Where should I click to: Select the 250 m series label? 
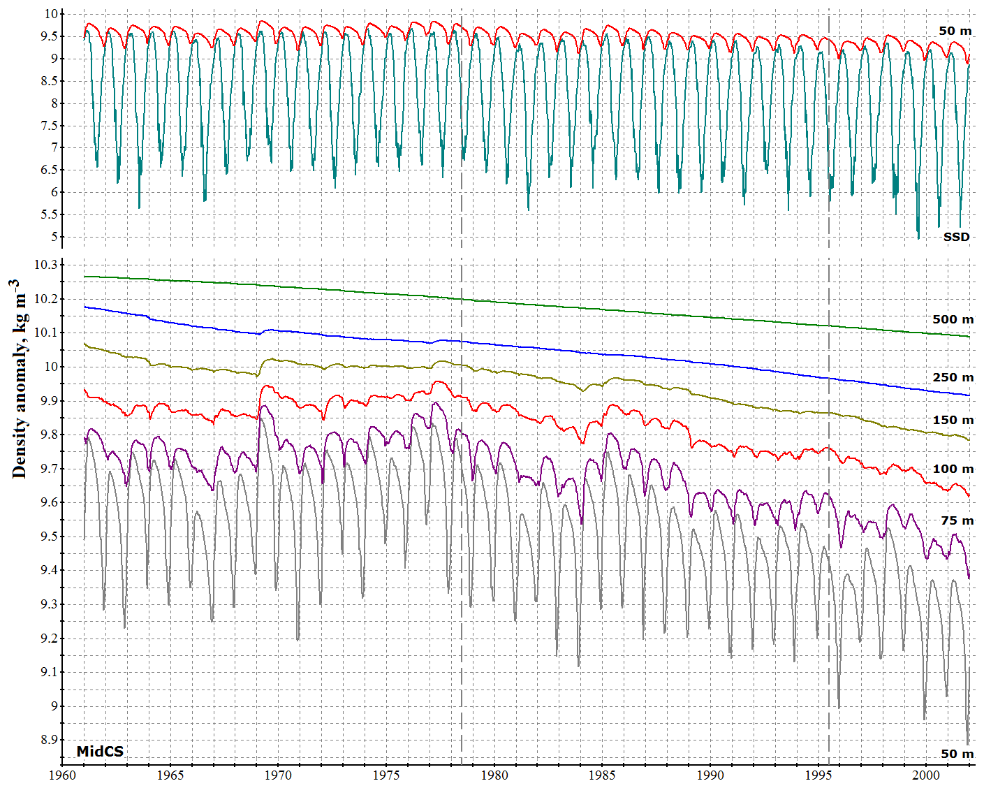(953, 377)
